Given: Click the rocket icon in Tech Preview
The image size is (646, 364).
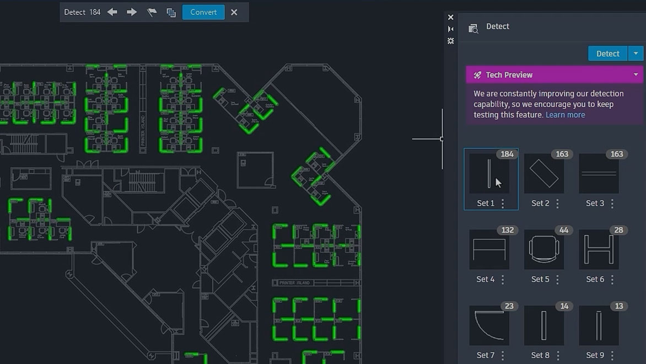Looking at the screenshot, I should point(477,75).
